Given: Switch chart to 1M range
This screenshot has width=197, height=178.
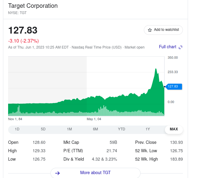Looking at the screenshot, I should (x=69, y=129).
